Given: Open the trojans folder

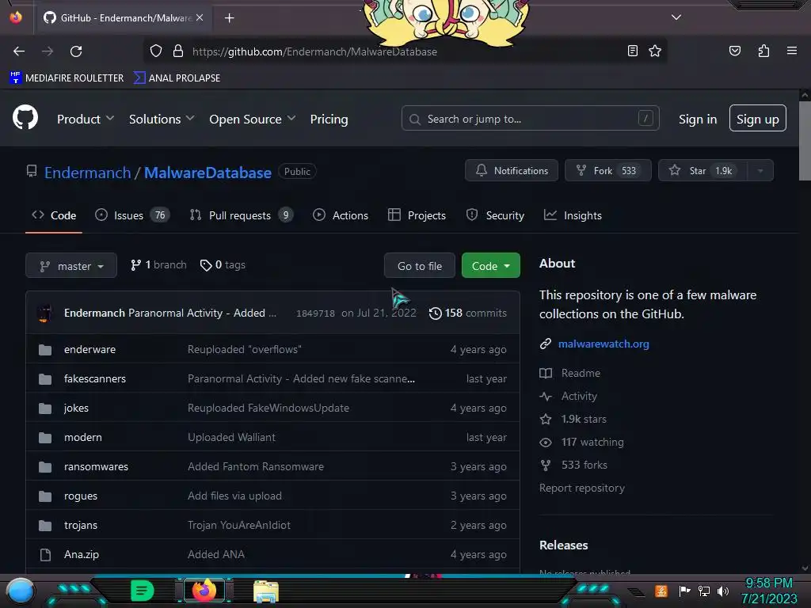Looking at the screenshot, I should [x=80, y=526].
